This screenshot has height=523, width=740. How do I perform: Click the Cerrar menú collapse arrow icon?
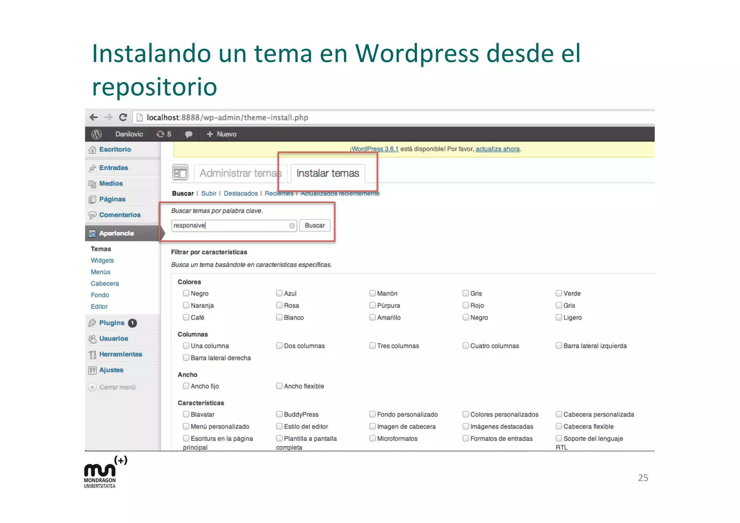click(92, 387)
